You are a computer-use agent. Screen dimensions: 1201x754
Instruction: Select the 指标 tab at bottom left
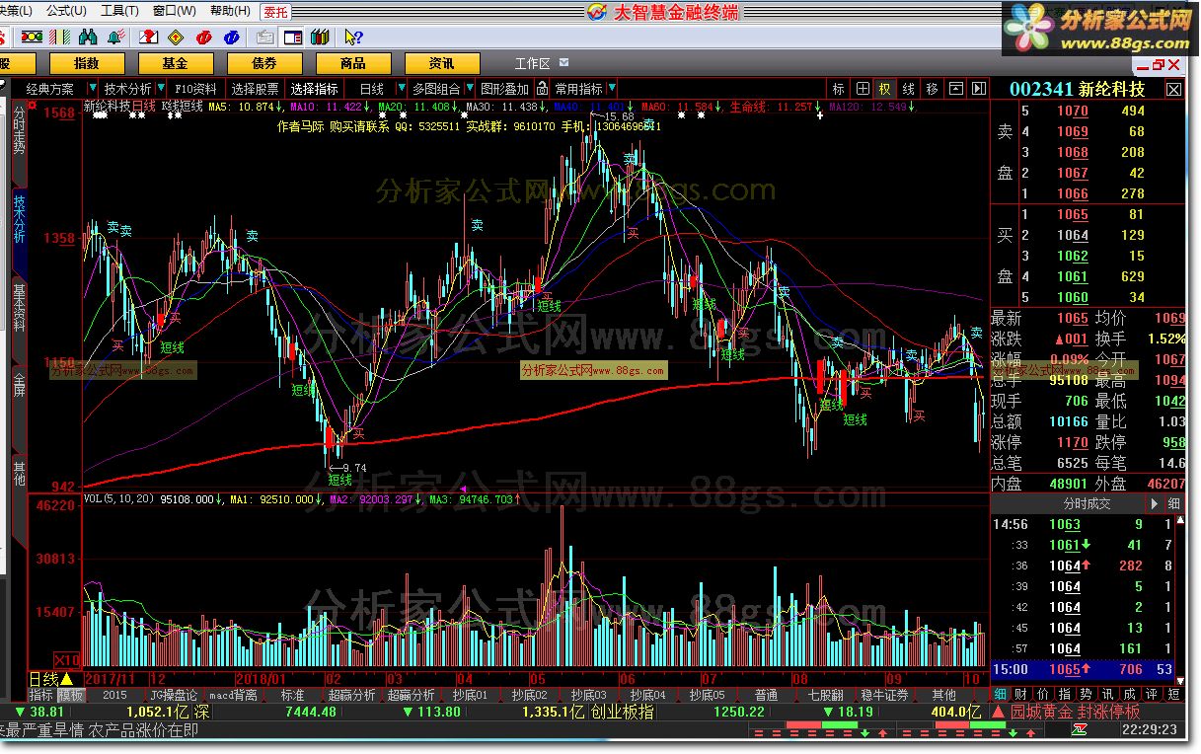coord(41,695)
